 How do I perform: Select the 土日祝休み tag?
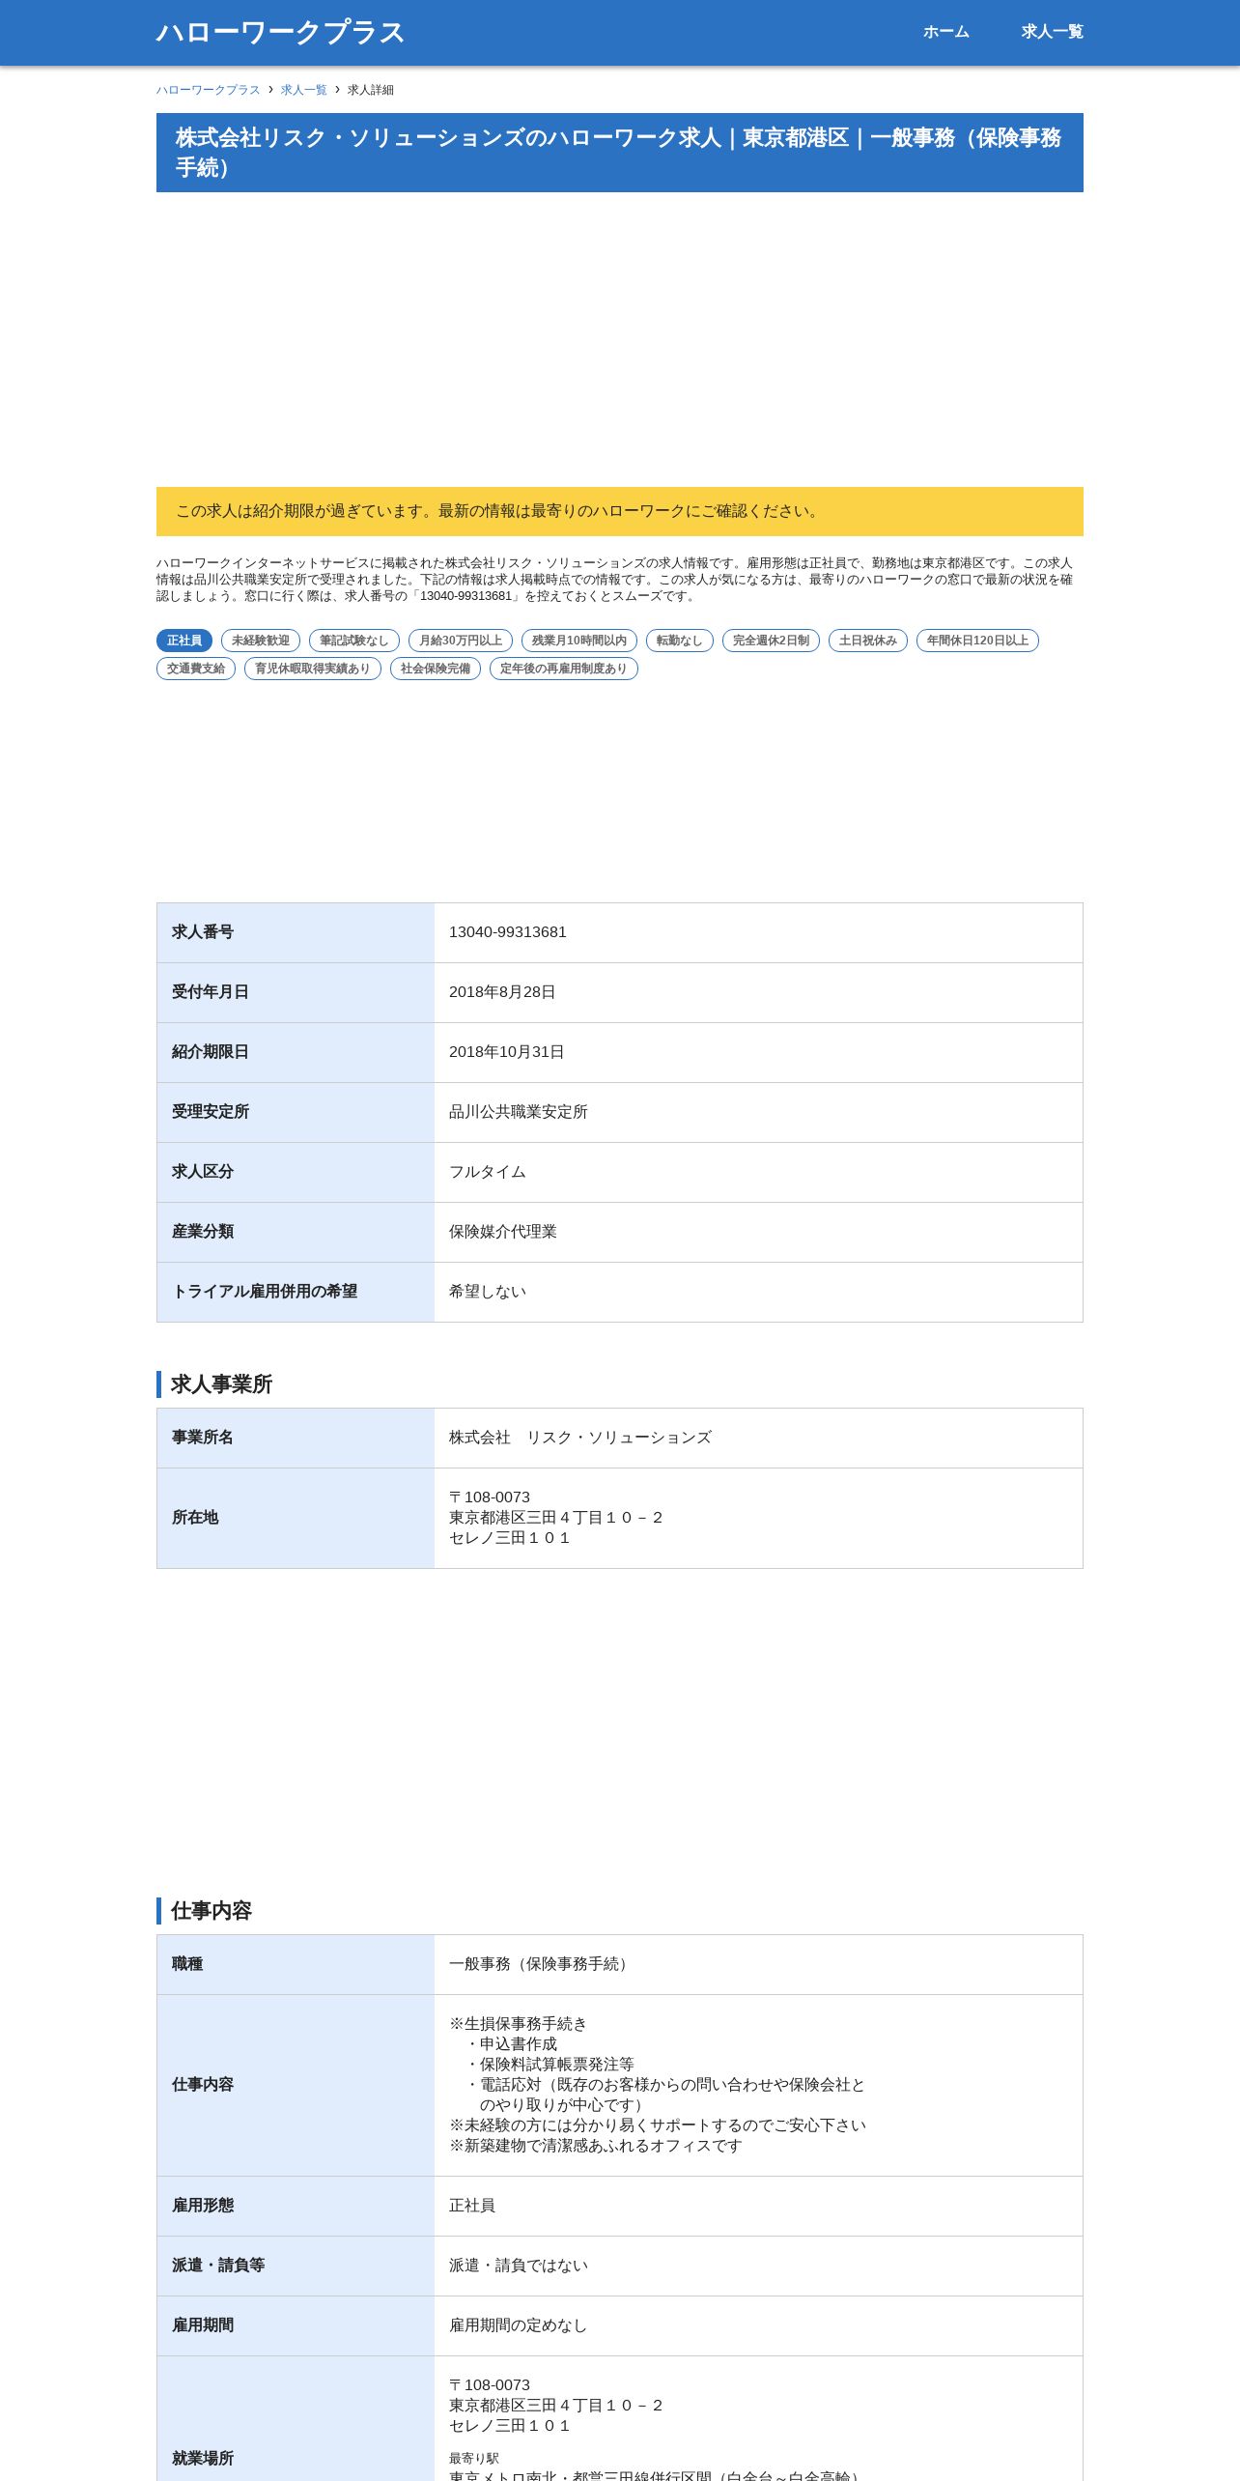868,641
